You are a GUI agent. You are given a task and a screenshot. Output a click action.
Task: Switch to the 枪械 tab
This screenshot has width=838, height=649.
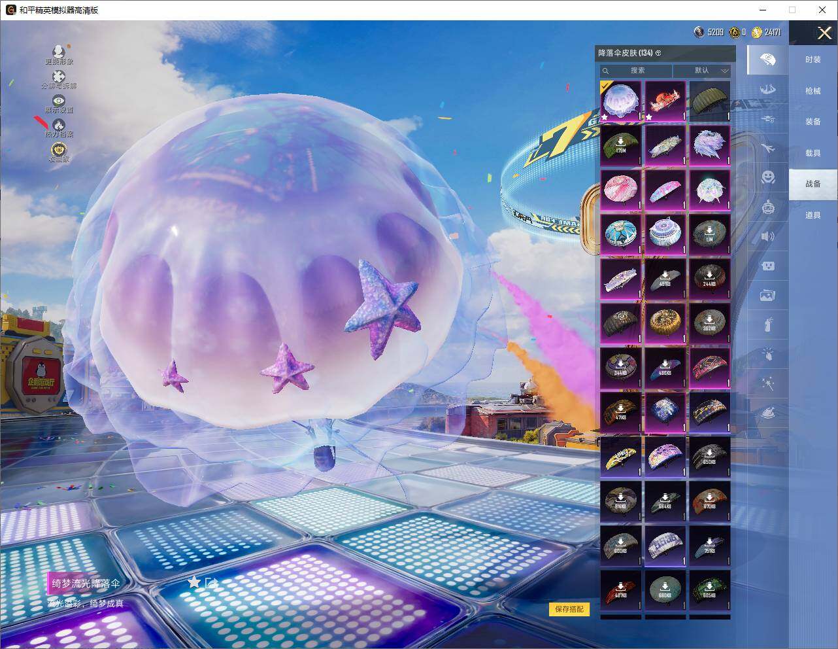coord(813,91)
